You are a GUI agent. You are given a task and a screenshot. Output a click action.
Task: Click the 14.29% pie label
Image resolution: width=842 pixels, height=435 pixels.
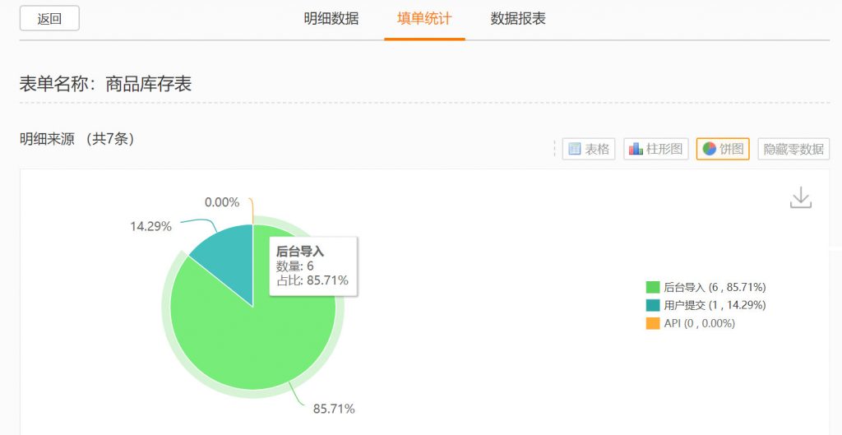pos(150,226)
